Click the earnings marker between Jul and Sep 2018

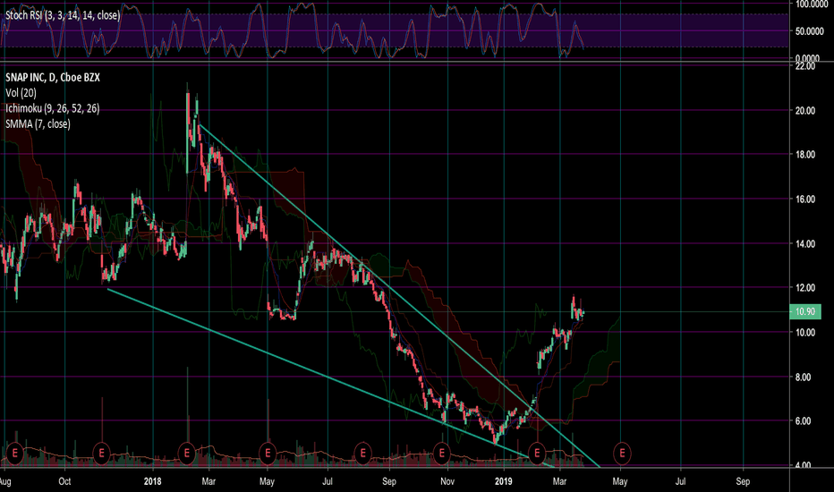363,454
